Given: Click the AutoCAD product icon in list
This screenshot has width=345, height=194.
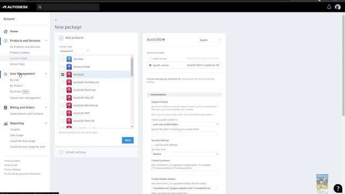Looking at the screenshot, I should pos(69,74).
